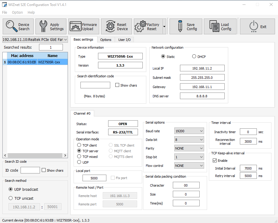
Task: Open the Stop bit dropdown
Action: coord(189,157)
